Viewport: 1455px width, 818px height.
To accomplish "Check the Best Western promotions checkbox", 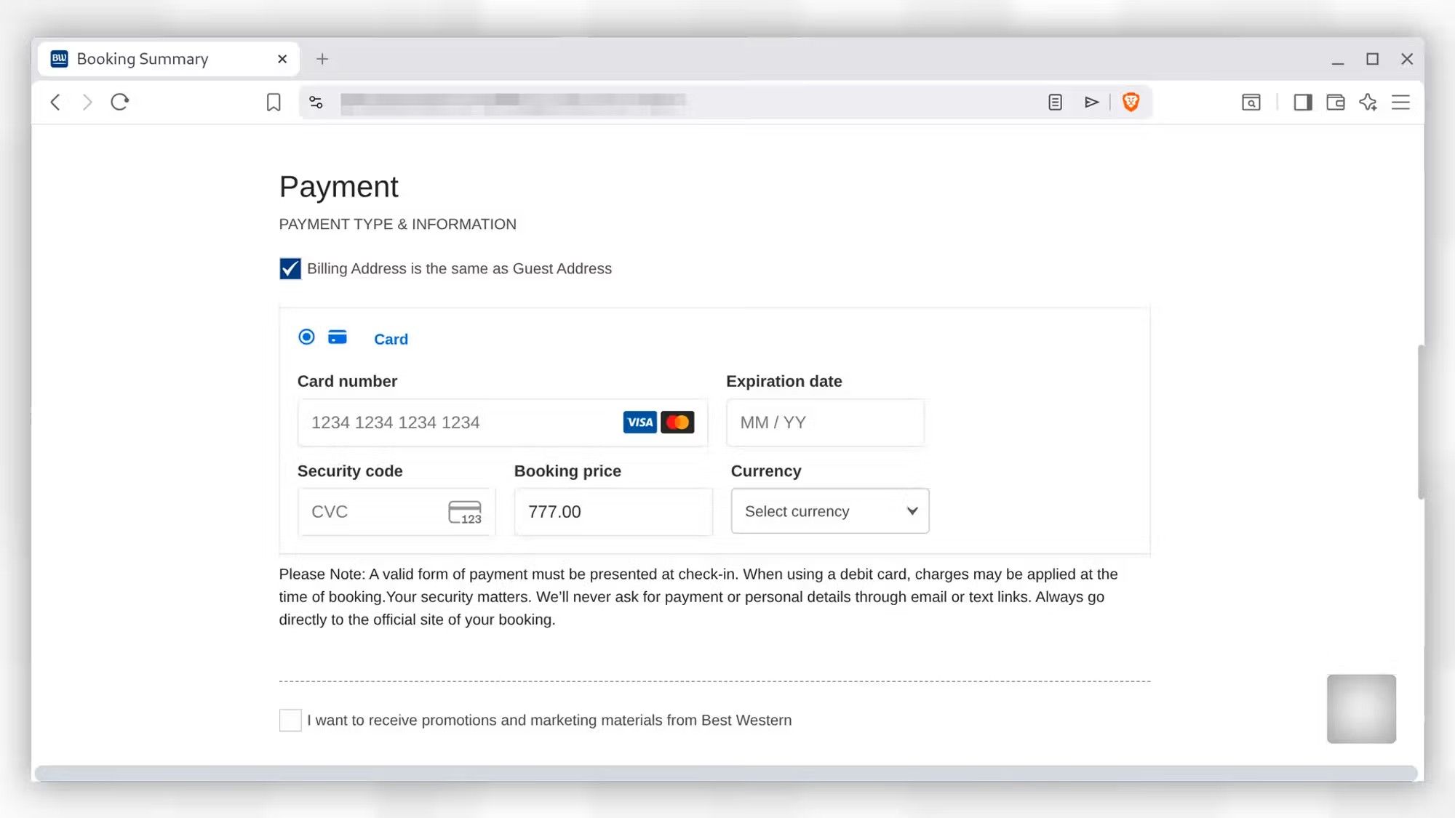I will coord(290,720).
